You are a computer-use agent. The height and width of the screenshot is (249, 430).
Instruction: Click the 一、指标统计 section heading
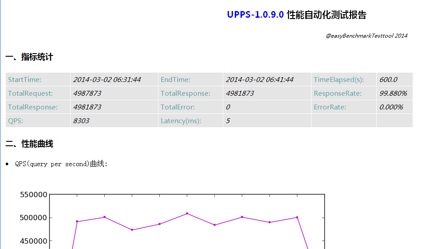tap(29, 57)
